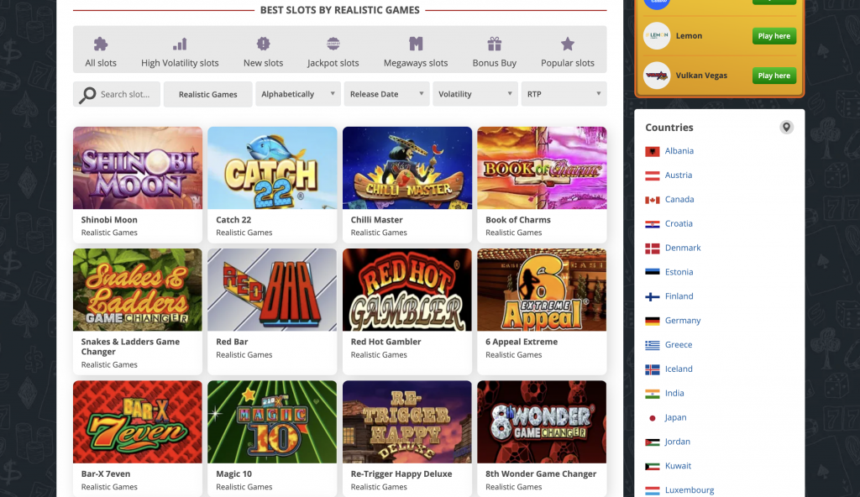Click the Vulkan Vegas casino logo
Screen dimensions: 860x497
point(657,76)
